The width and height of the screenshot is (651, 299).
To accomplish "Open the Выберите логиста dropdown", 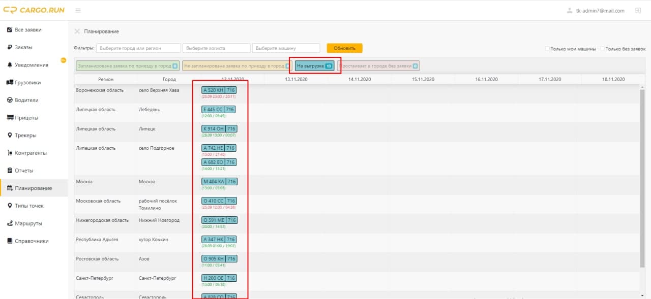I will 217,48.
